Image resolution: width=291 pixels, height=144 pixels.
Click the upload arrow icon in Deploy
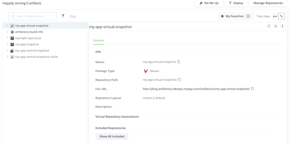[230, 3]
